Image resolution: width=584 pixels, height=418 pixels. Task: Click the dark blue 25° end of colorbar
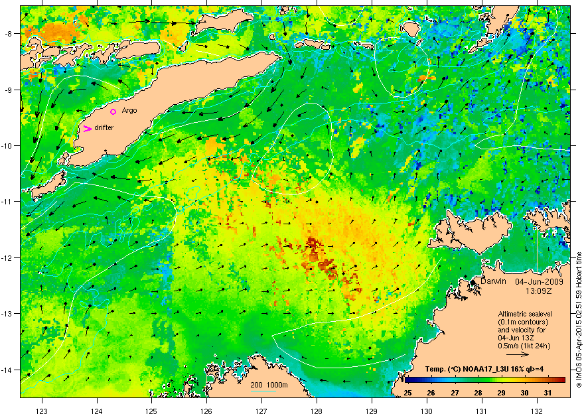408,380
